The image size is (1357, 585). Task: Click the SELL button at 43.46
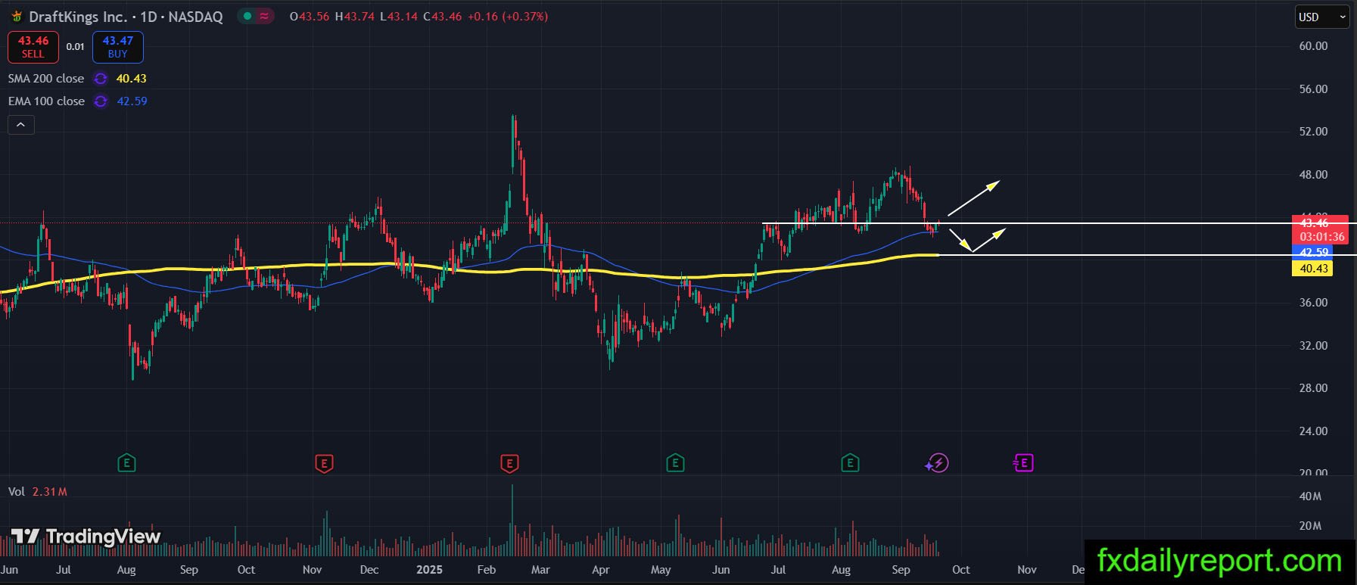(33, 47)
